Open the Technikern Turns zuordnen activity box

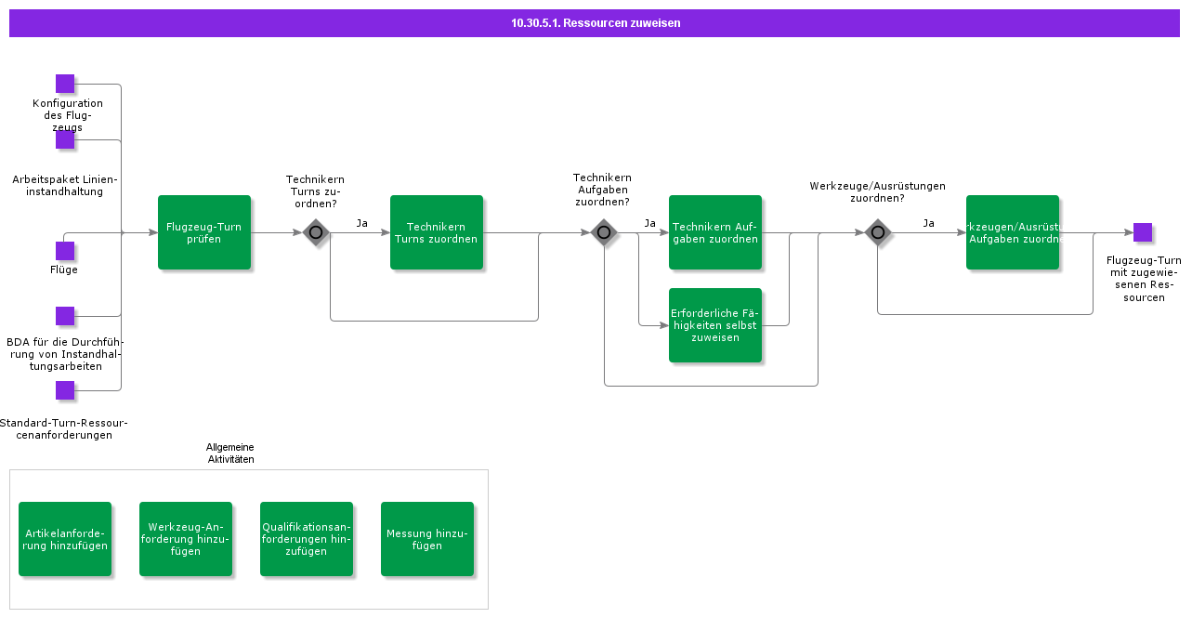(437, 232)
